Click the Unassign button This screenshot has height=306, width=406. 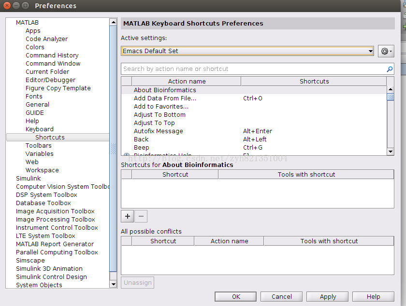pos(137,282)
